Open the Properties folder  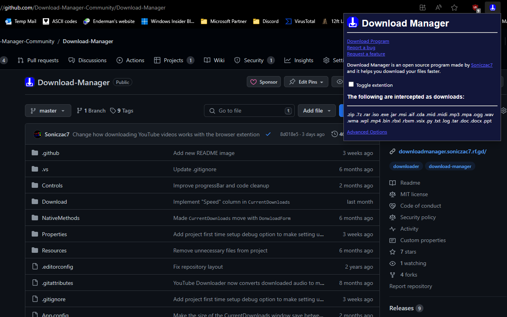point(54,234)
